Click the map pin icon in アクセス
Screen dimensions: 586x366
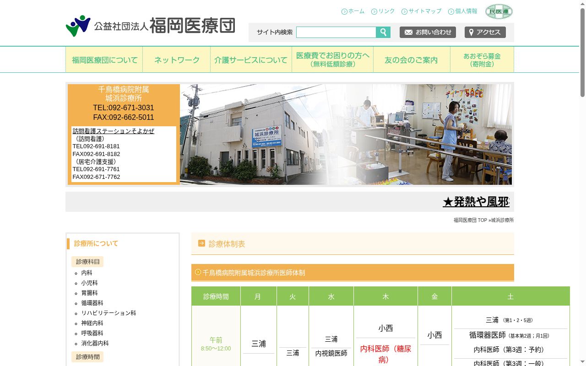click(x=471, y=32)
